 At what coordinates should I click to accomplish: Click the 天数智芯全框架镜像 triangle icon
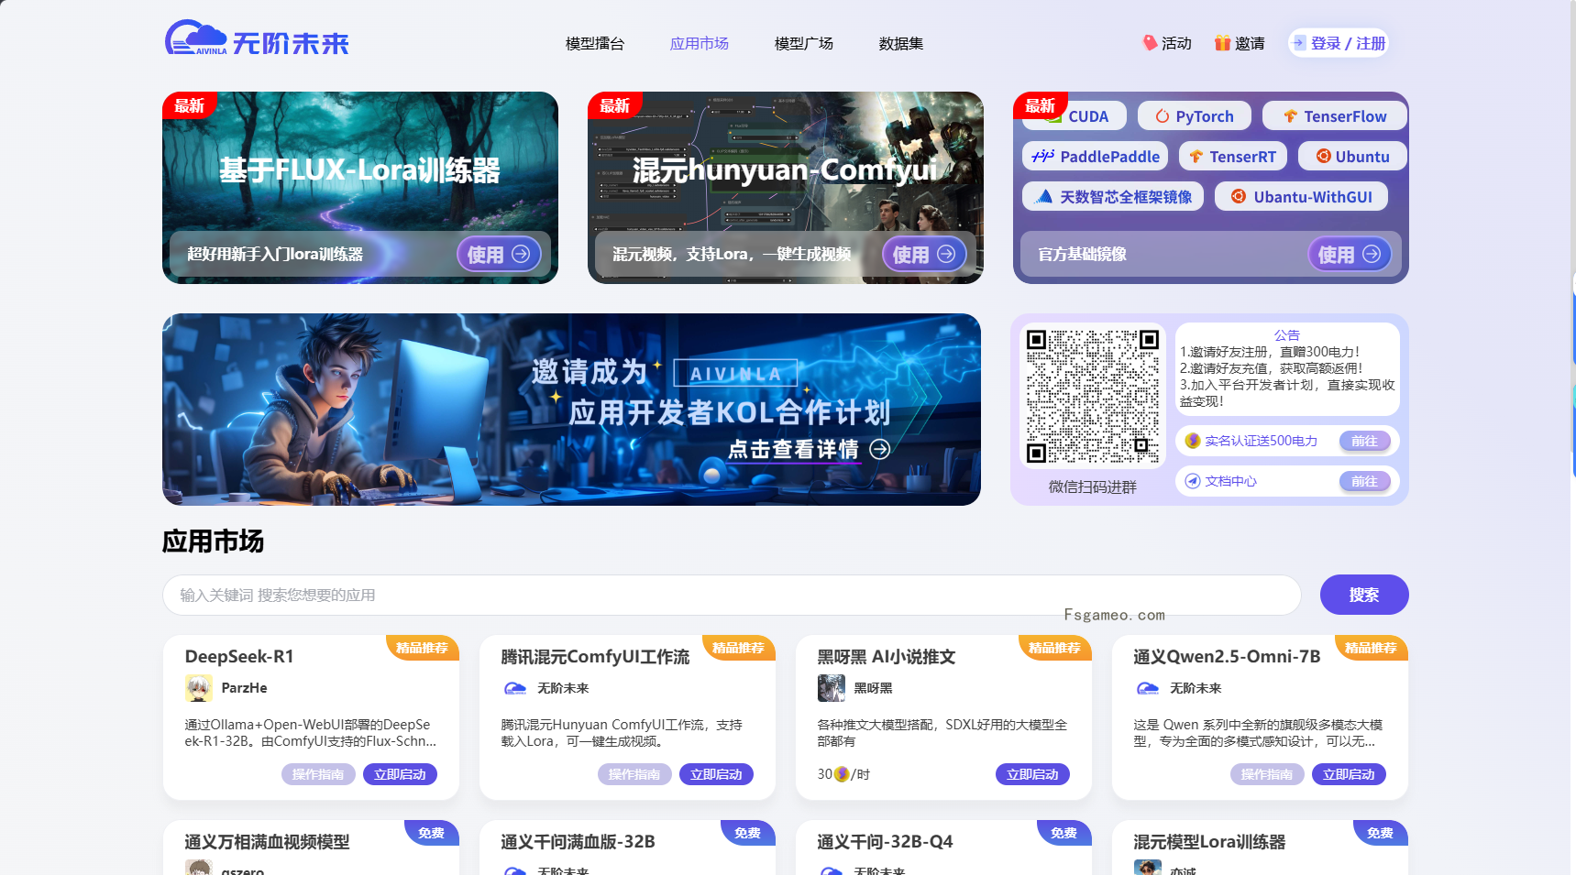(1043, 196)
